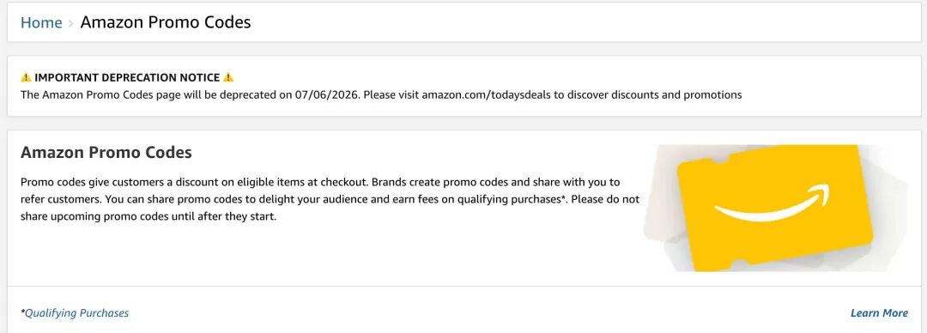Viewport: 927px width, 333px height.
Task: Click the amazon.com/todaysdeals address in the notice
Action: point(487,94)
